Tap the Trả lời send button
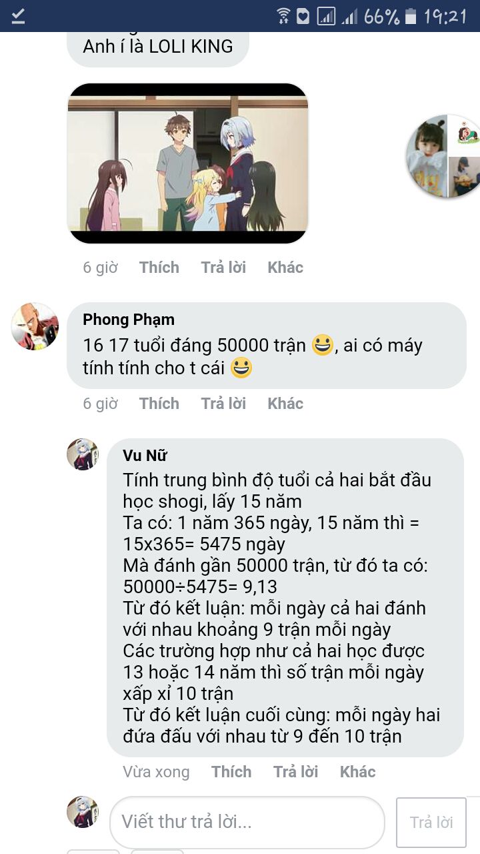This screenshot has width=480, height=854. coord(431,822)
